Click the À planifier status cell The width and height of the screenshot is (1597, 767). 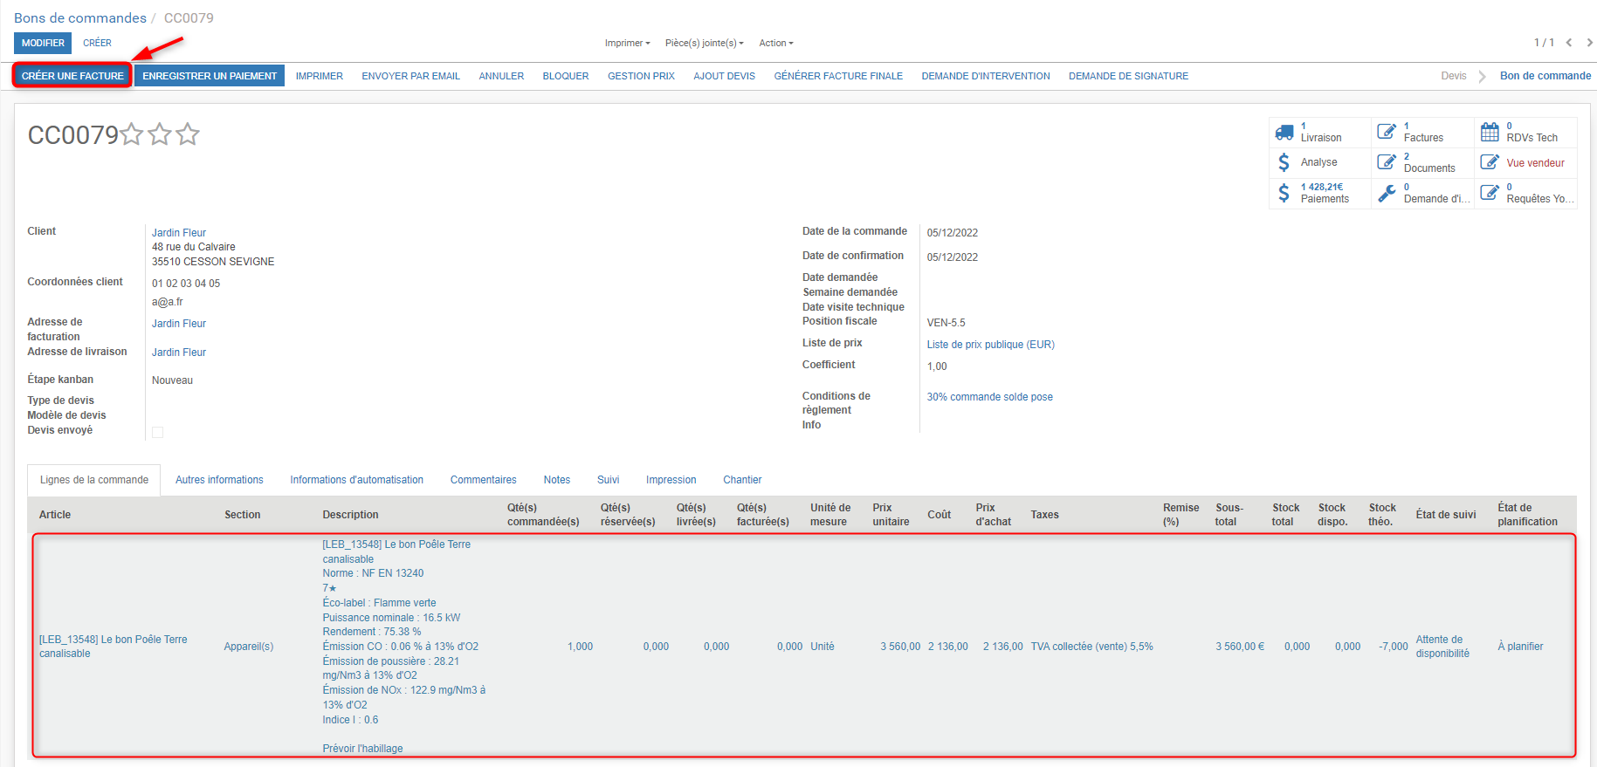coord(1520,647)
